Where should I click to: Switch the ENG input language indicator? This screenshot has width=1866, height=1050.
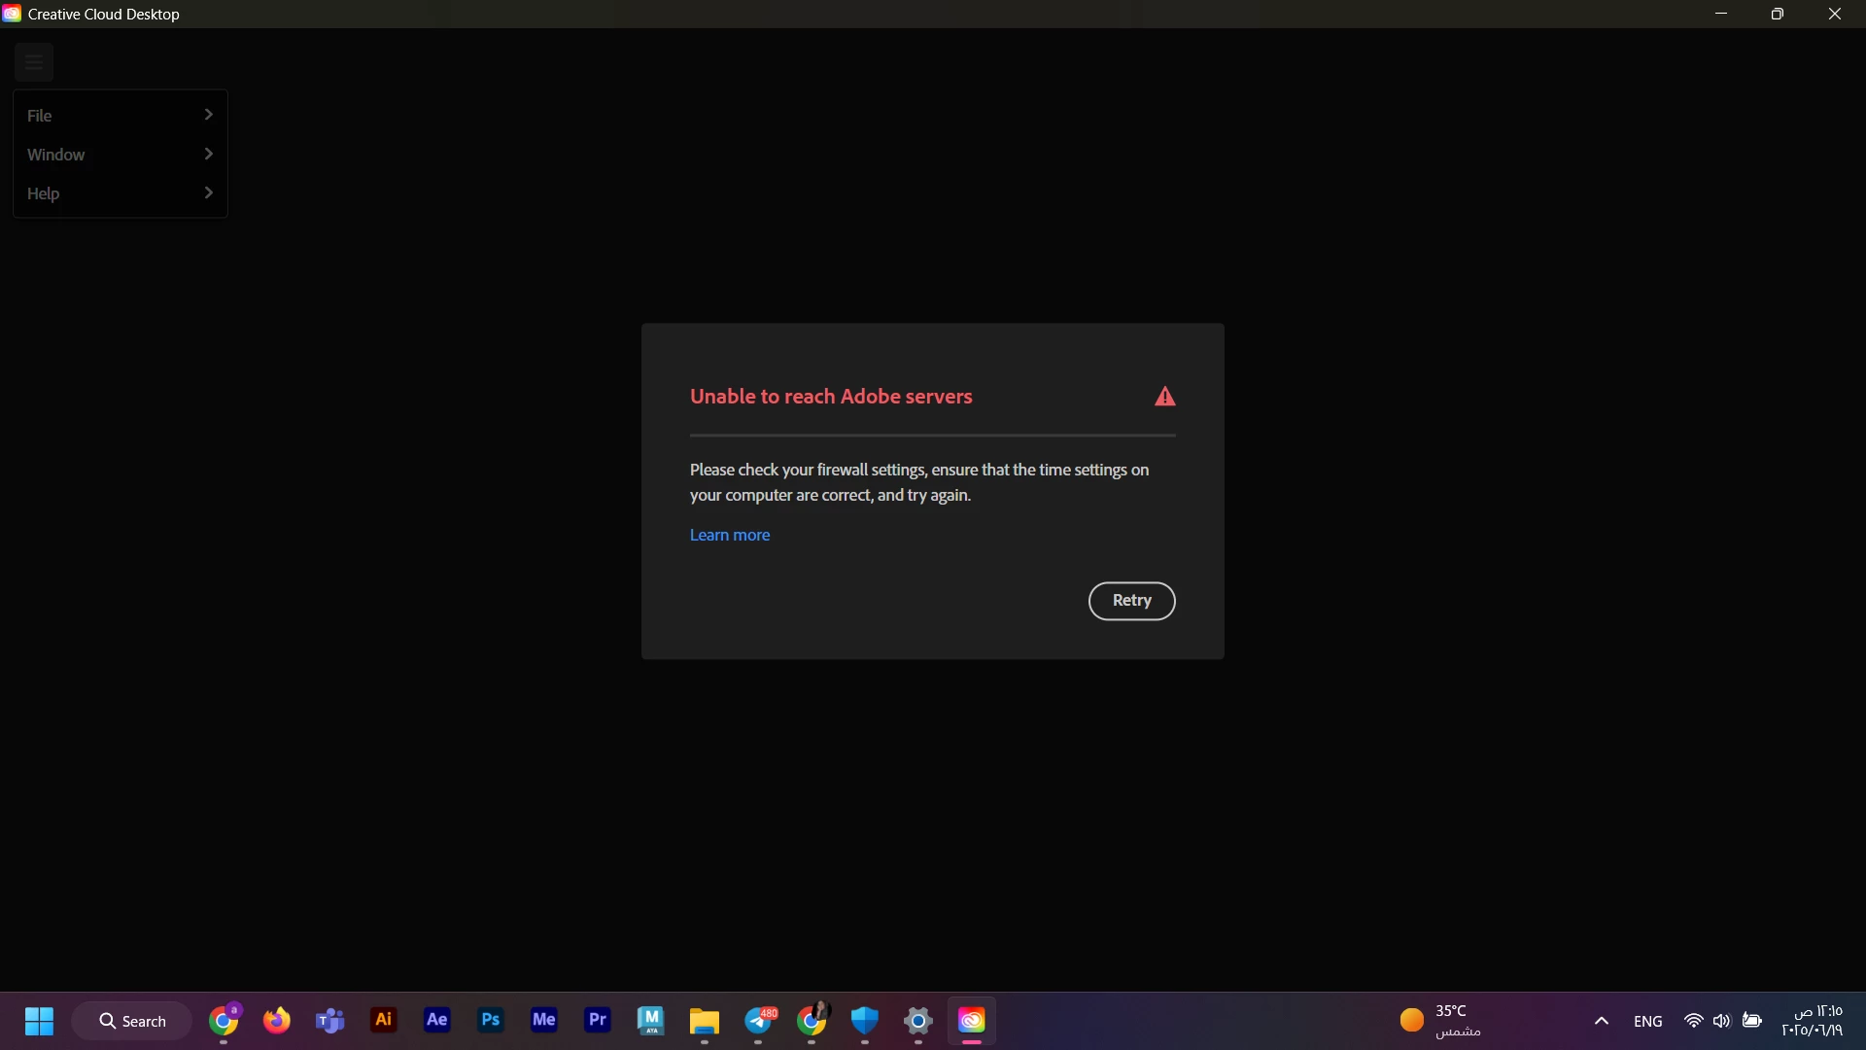[x=1647, y=1021]
